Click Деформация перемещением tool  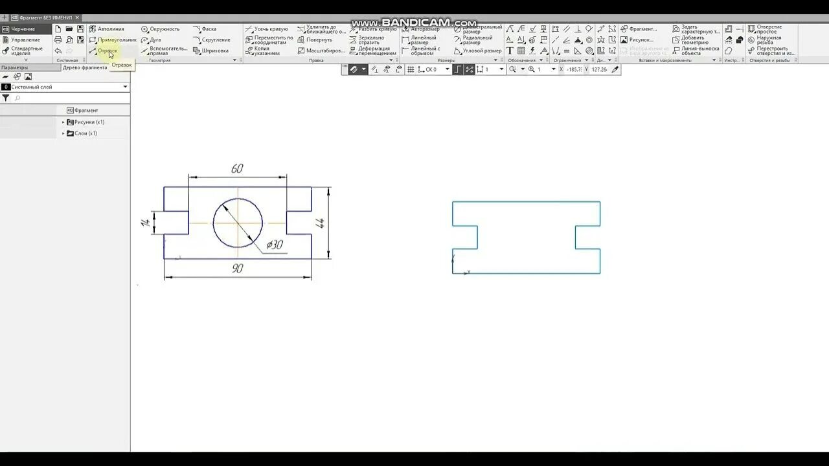pyautogui.click(x=373, y=50)
